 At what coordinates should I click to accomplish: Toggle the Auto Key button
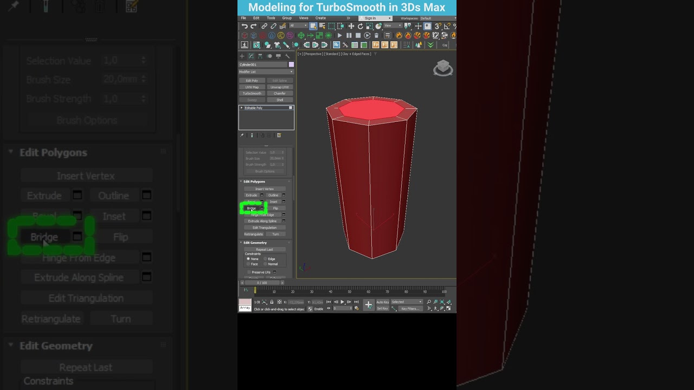(383, 302)
